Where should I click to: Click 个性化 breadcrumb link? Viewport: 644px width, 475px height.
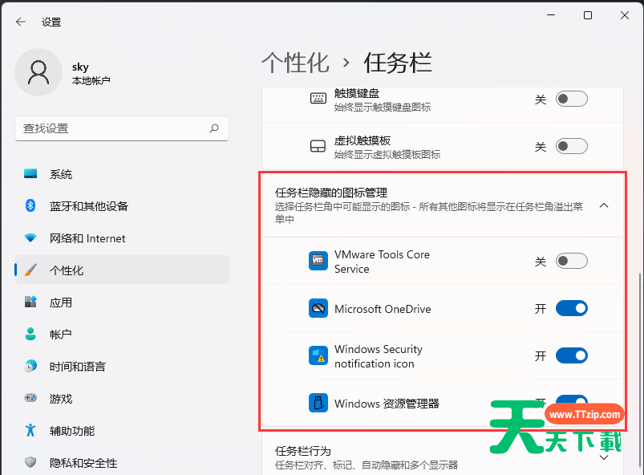[296, 63]
